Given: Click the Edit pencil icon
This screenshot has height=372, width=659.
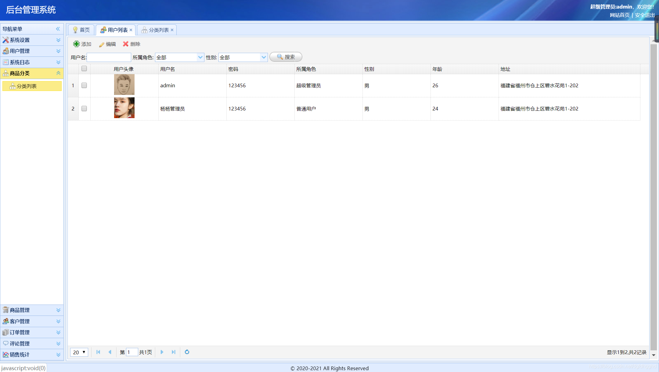Looking at the screenshot, I should click(102, 45).
